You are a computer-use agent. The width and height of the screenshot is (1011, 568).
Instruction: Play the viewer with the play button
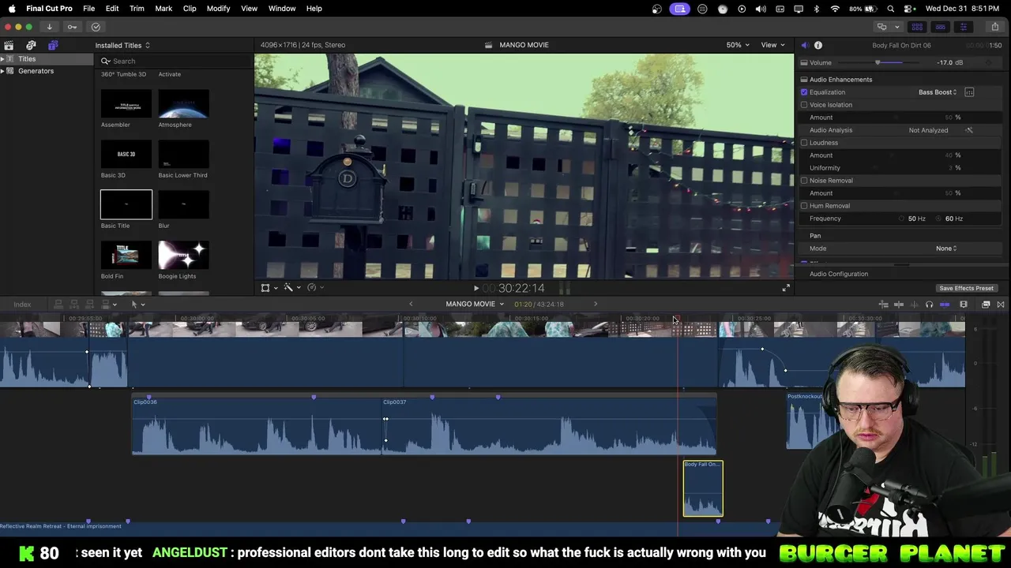tap(475, 289)
